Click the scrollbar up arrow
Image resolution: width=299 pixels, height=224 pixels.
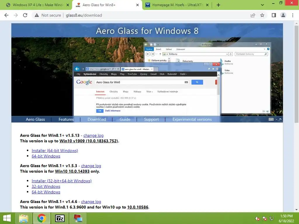[296, 23]
